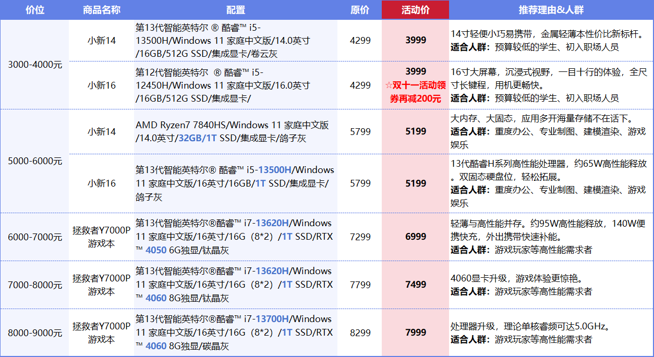Click the original price 7299
Screen dimensions: 654x357
[x=360, y=237]
